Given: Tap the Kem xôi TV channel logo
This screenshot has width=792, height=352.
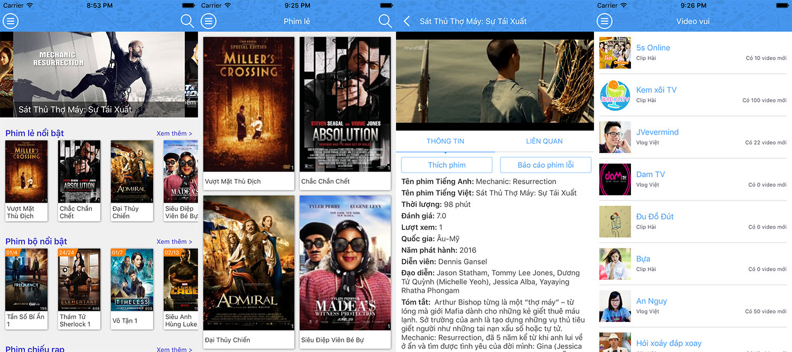Looking at the screenshot, I should 615,95.
